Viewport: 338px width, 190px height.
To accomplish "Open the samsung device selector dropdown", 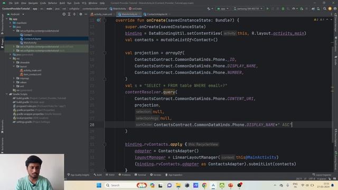I will coord(248,9).
